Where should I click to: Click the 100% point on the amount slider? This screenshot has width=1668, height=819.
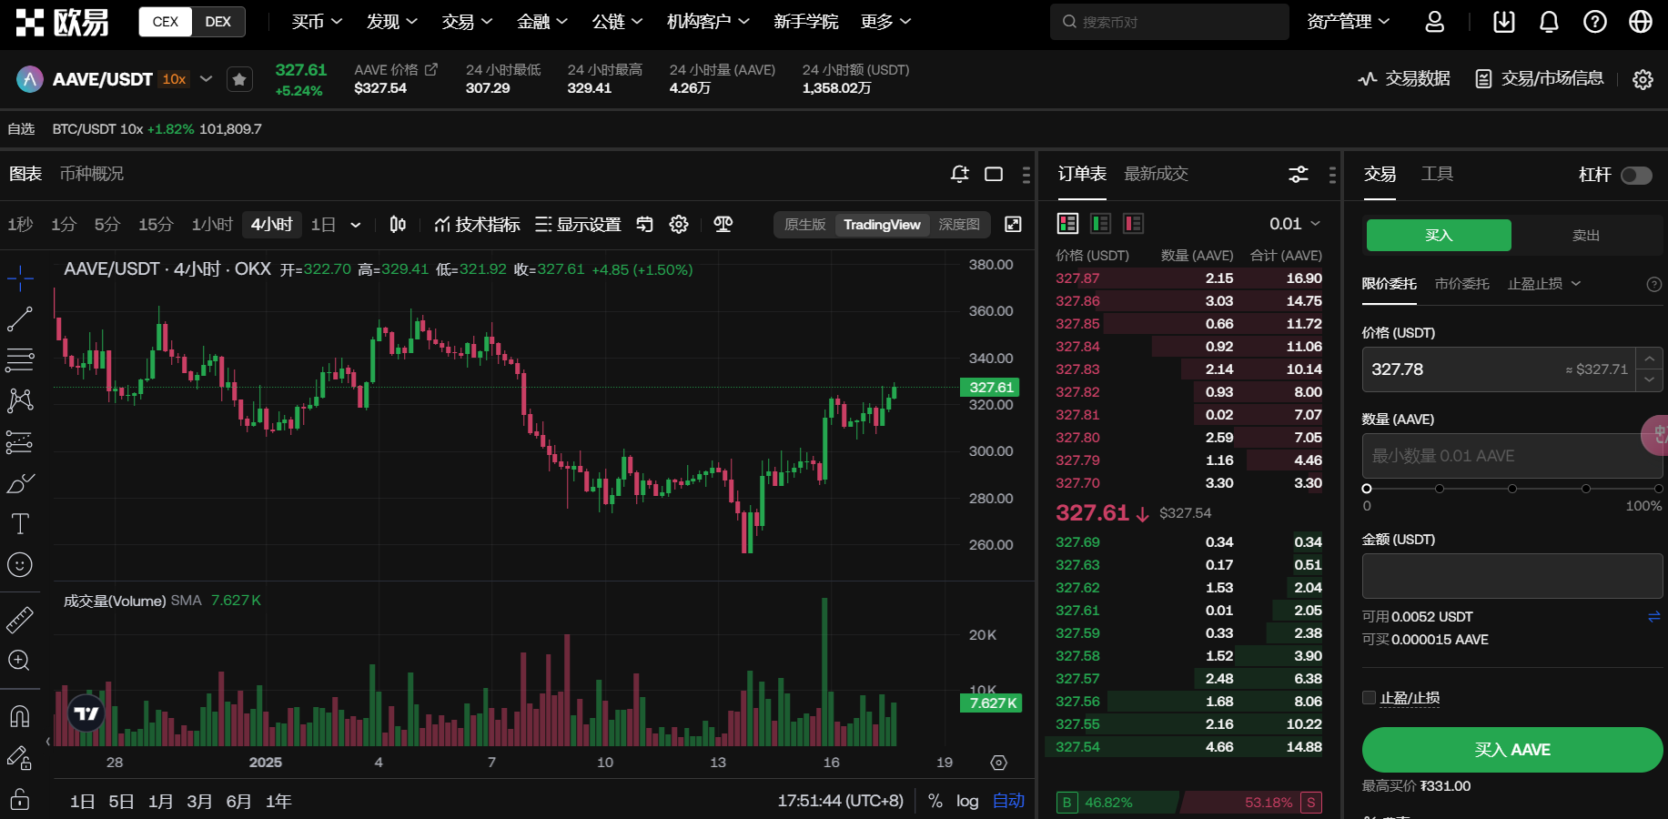(x=1658, y=489)
